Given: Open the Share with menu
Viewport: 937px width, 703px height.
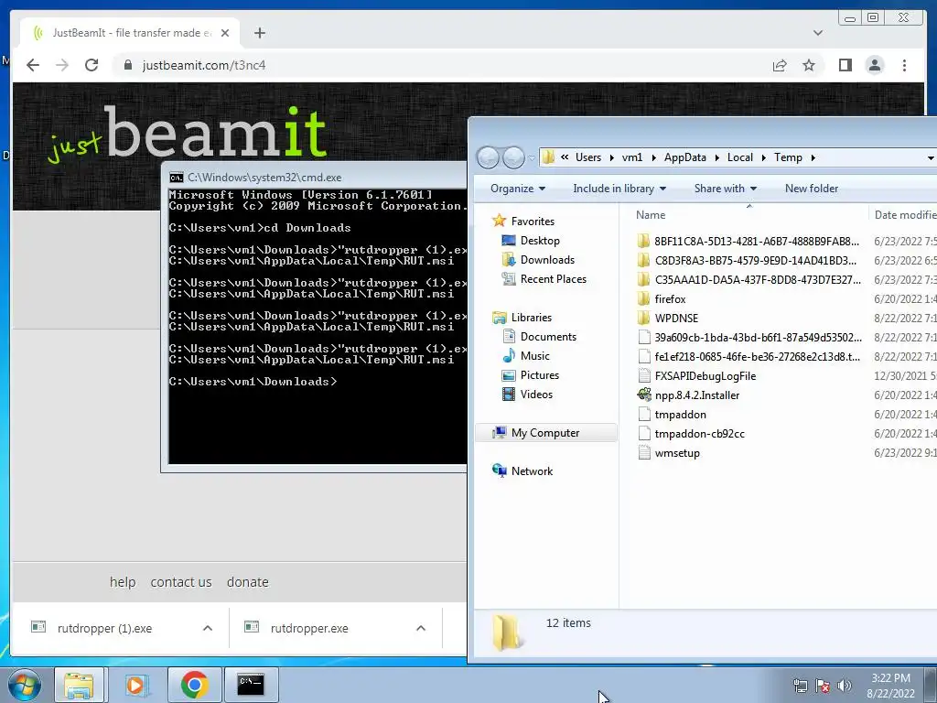Looking at the screenshot, I should (726, 189).
